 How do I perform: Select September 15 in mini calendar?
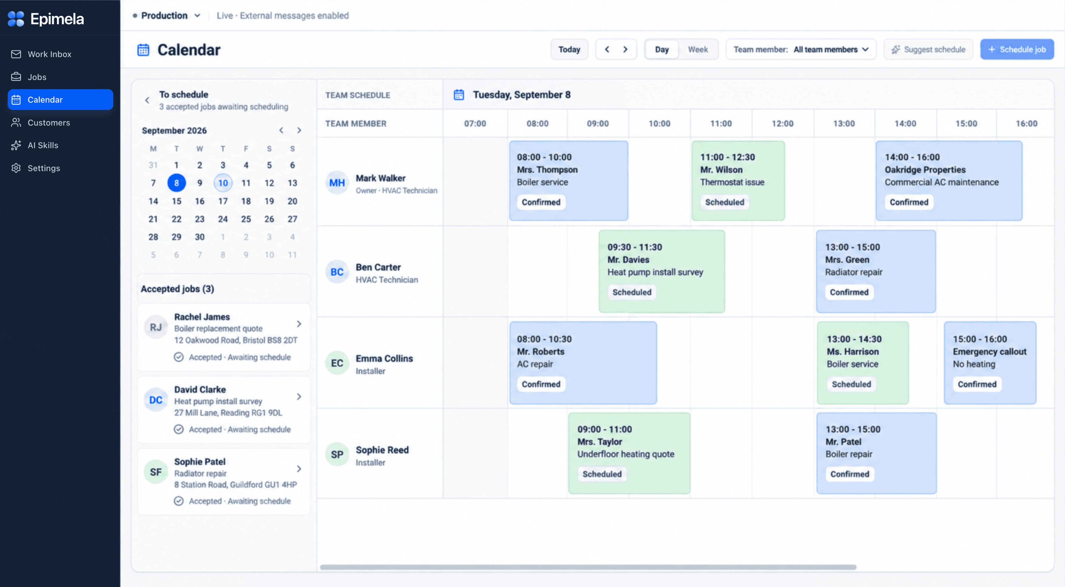click(x=176, y=201)
